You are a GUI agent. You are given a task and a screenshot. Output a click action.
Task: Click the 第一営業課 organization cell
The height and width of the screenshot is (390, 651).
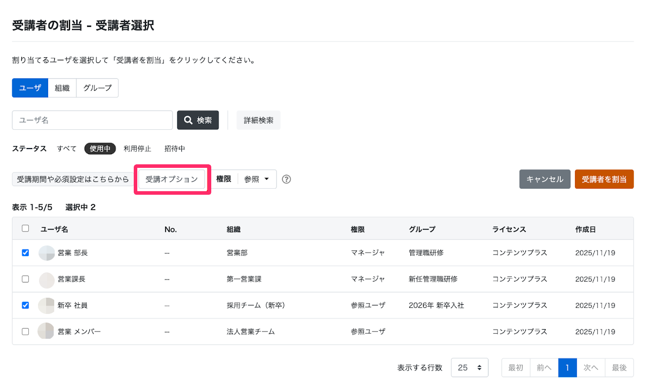(244, 279)
